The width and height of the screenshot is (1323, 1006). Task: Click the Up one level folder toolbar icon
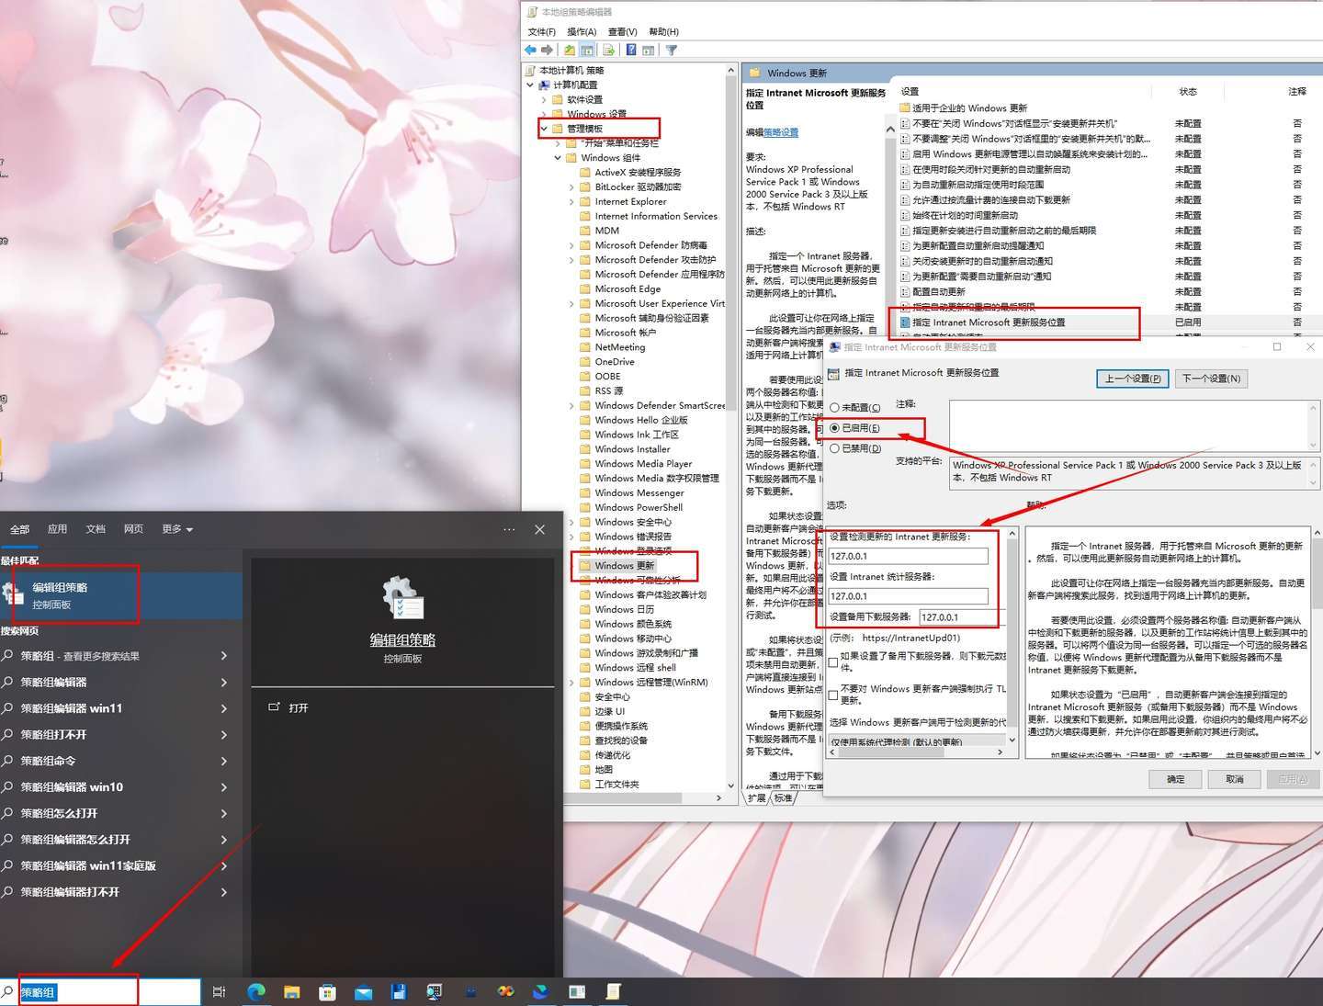570,50
